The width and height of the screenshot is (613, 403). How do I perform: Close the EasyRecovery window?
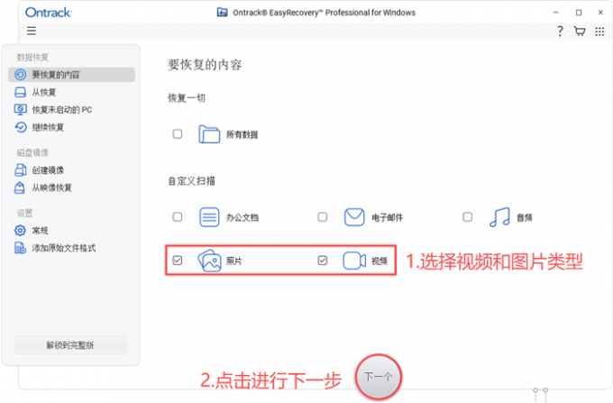(600, 13)
